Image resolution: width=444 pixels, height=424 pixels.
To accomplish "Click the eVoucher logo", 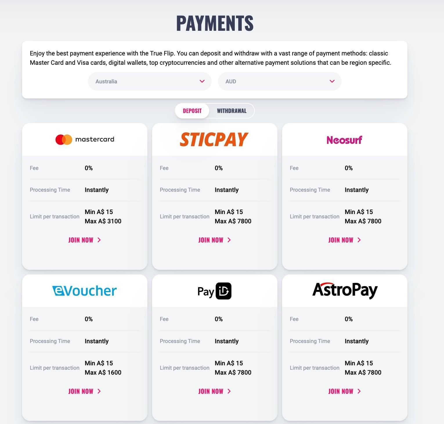I will (x=84, y=291).
